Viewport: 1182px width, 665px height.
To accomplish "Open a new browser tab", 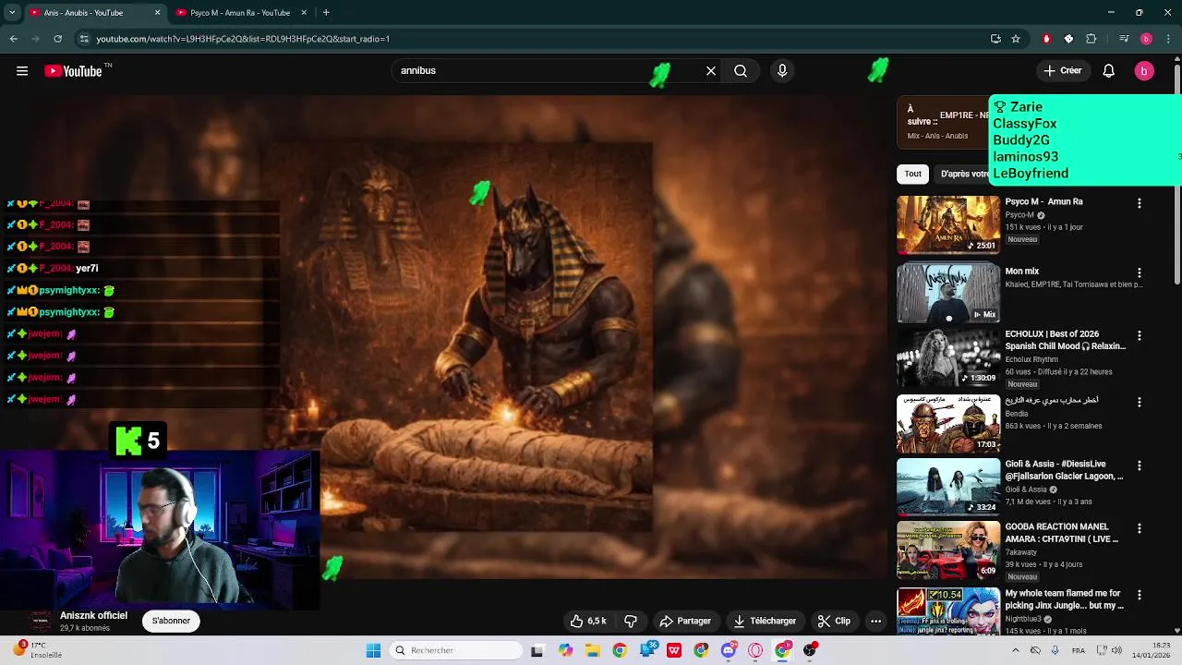I will (326, 13).
